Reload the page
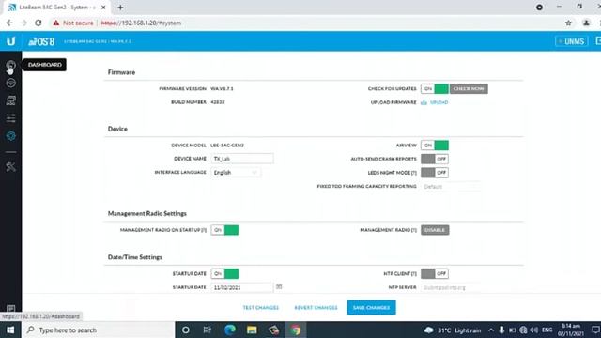Screen dimensions: 601x338 click(x=38, y=23)
